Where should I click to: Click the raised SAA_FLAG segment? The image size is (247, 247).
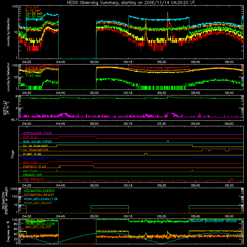click(x=70, y=161)
